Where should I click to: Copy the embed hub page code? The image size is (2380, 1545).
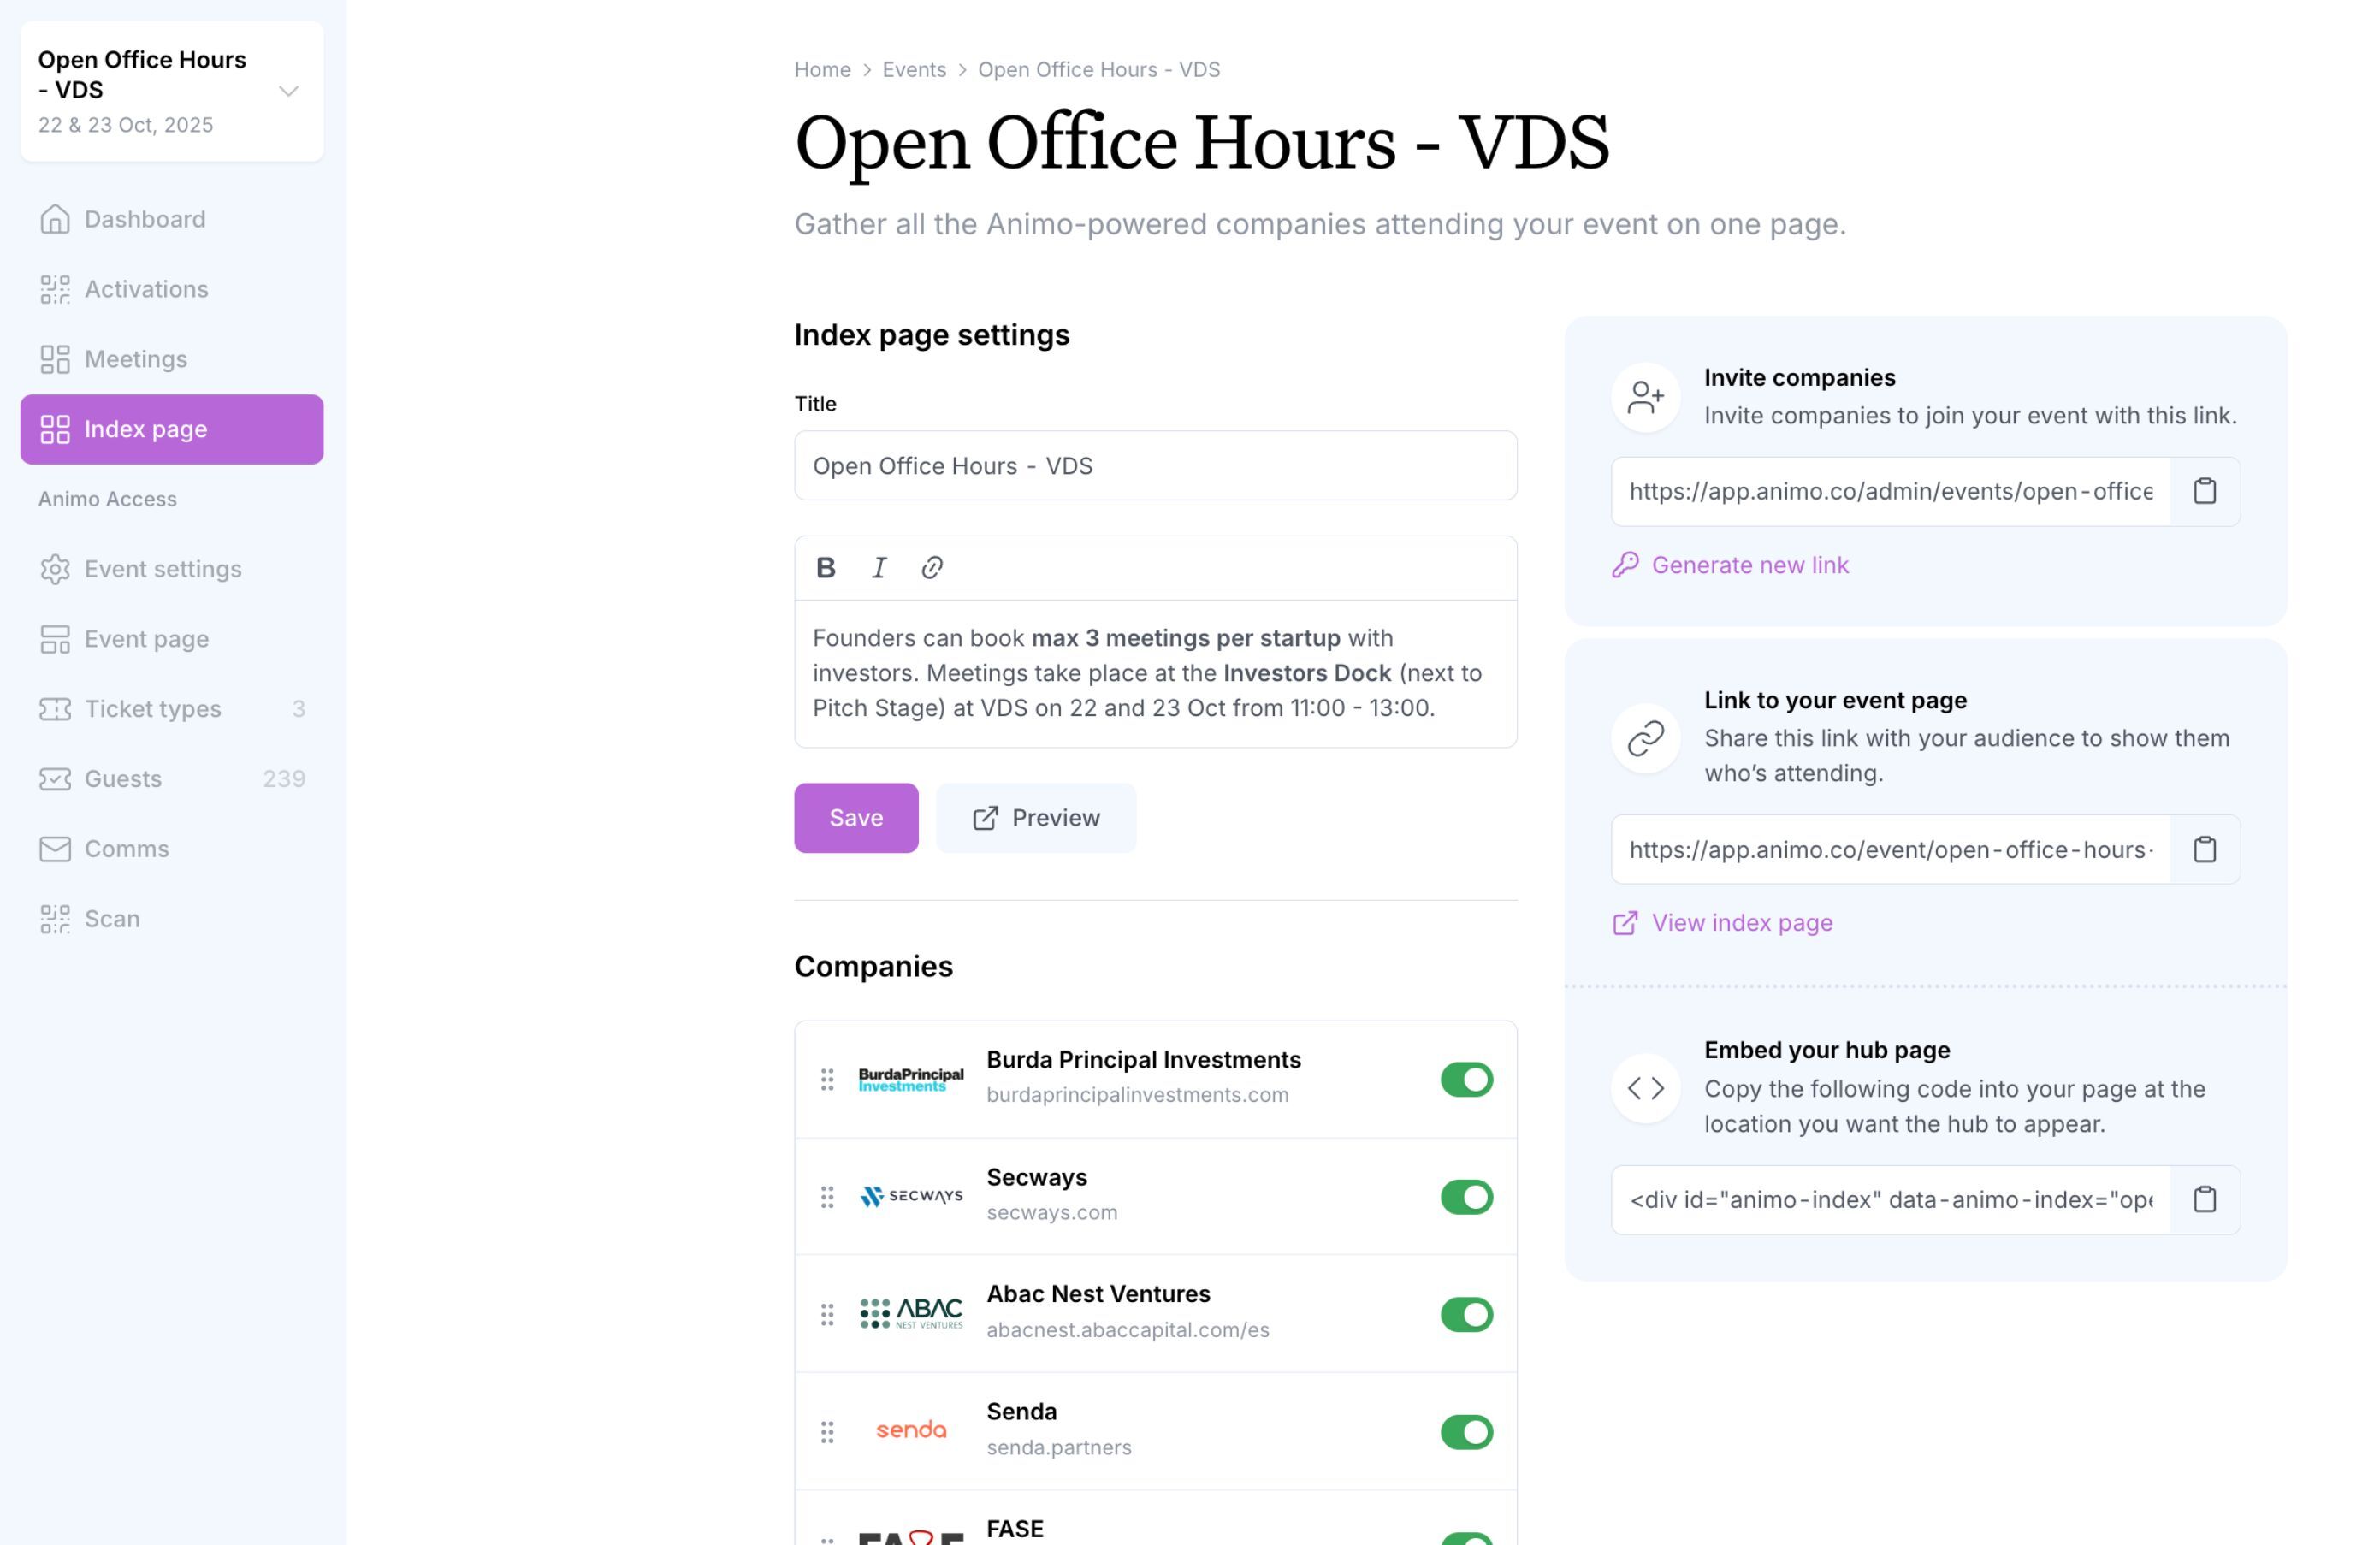[2204, 1199]
